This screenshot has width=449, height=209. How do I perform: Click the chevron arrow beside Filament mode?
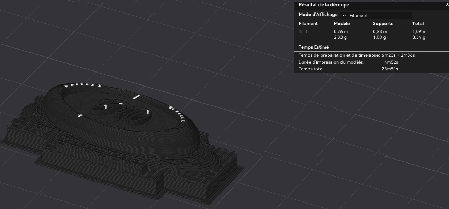[345, 16]
